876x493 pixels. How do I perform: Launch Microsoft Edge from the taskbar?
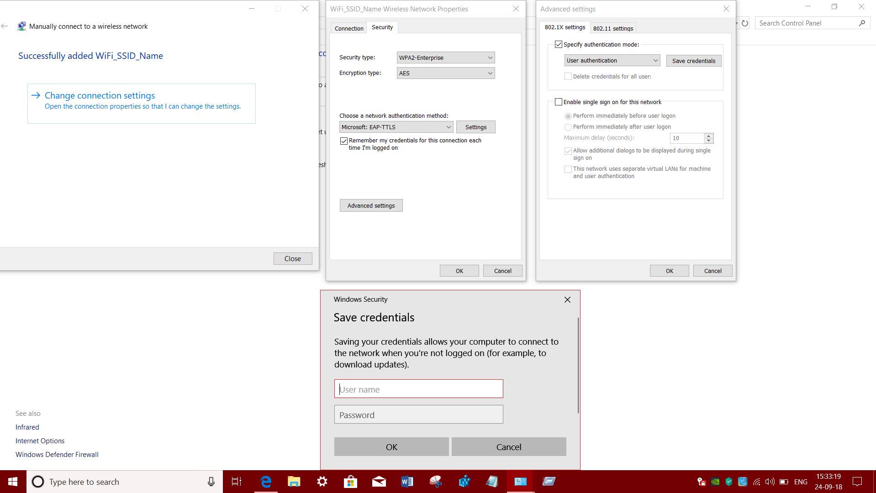pyautogui.click(x=265, y=482)
